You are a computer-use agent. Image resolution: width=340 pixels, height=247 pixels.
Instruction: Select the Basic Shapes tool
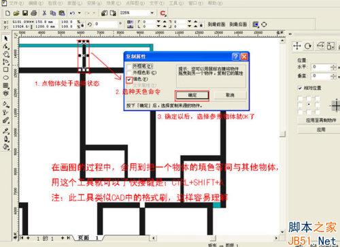coord(6,93)
